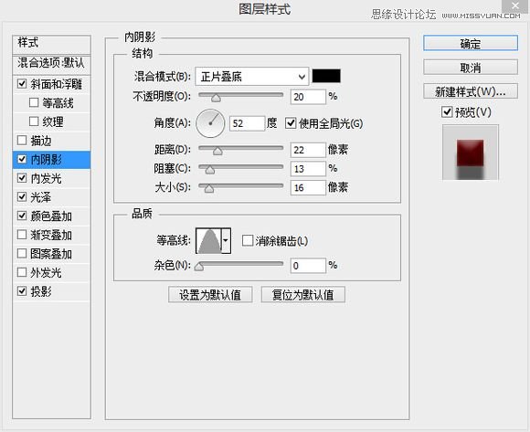This screenshot has width=530, height=432.
Task: Toggle the 颜色叠加 checkbox
Action: coord(22,216)
